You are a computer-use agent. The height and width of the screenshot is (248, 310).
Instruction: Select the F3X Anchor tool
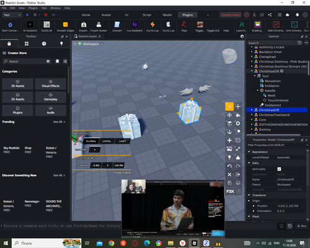click(229, 132)
